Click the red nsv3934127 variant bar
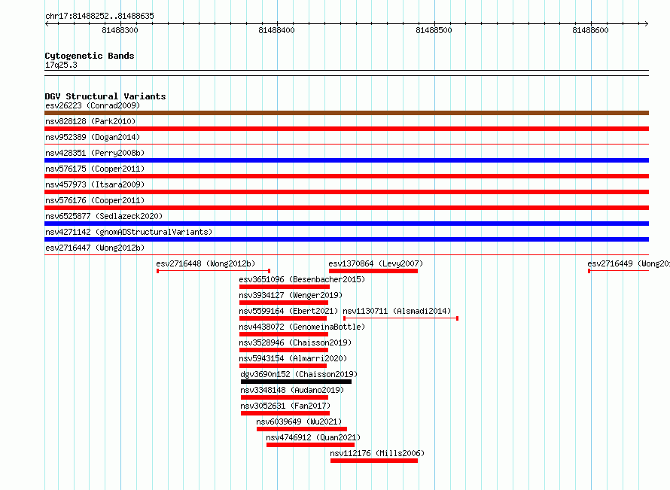Screen dimensions: 670x490 (284, 303)
